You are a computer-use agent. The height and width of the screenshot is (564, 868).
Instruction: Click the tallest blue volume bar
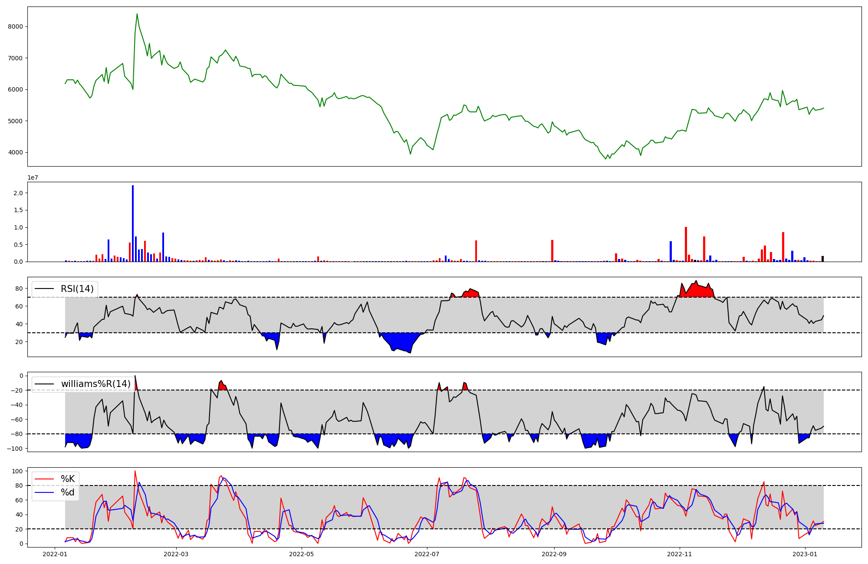[x=133, y=223]
